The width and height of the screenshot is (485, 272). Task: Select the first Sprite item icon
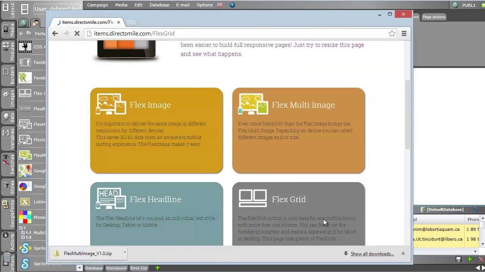pyautogui.click(x=25, y=248)
